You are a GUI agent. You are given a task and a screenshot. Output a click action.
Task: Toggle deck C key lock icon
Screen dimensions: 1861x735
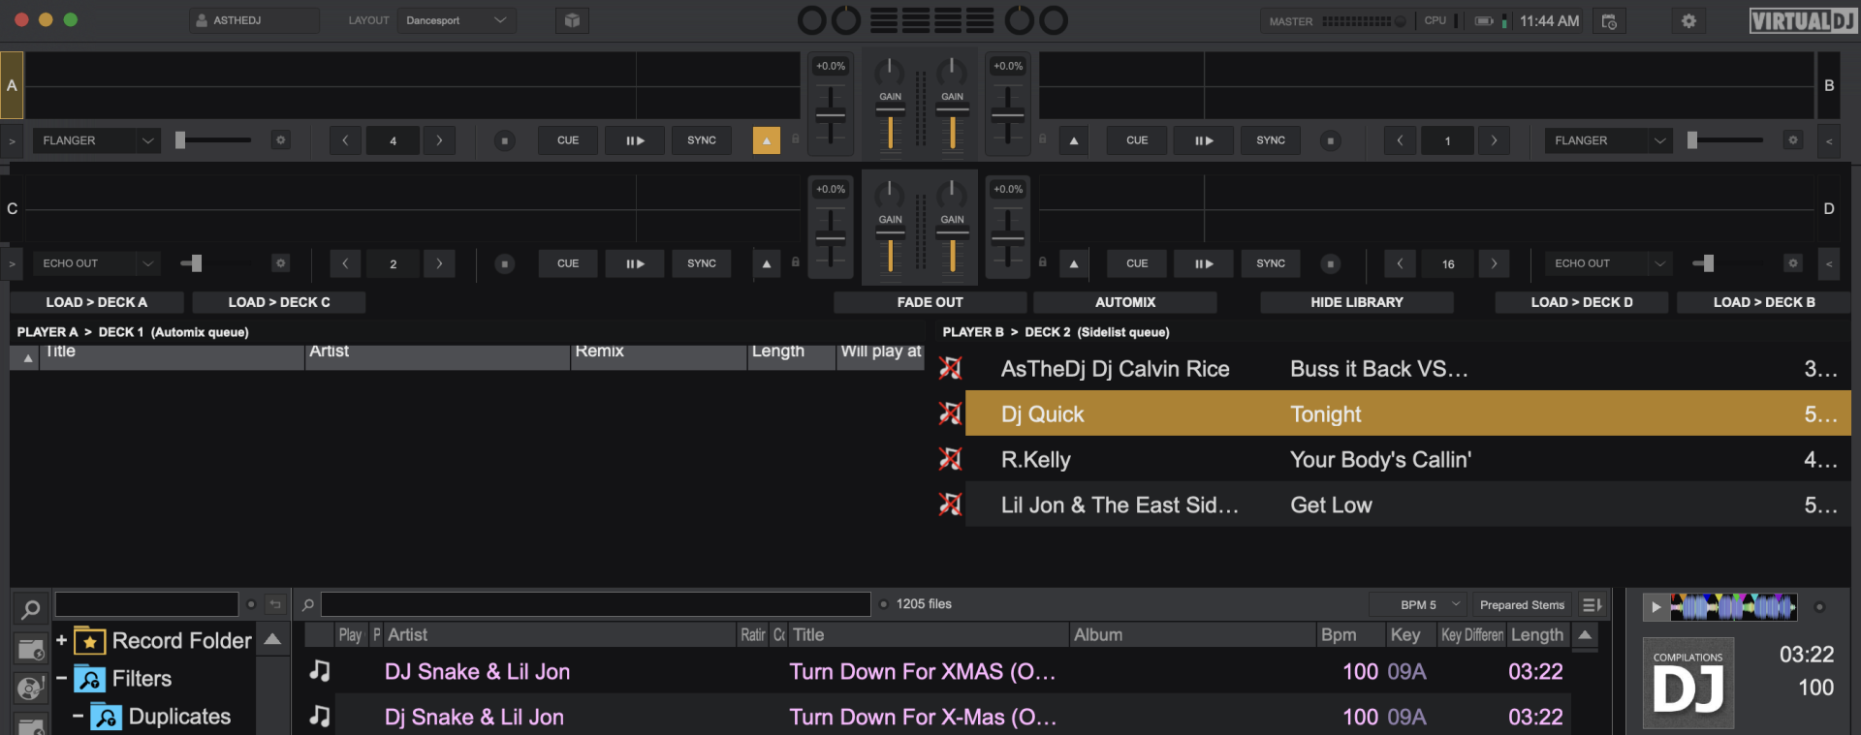point(796,262)
